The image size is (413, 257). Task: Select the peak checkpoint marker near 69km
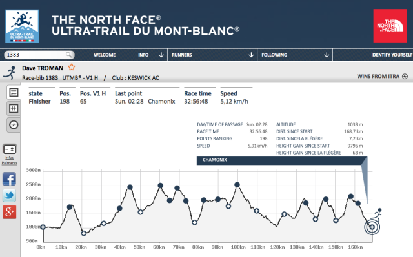point(177,188)
